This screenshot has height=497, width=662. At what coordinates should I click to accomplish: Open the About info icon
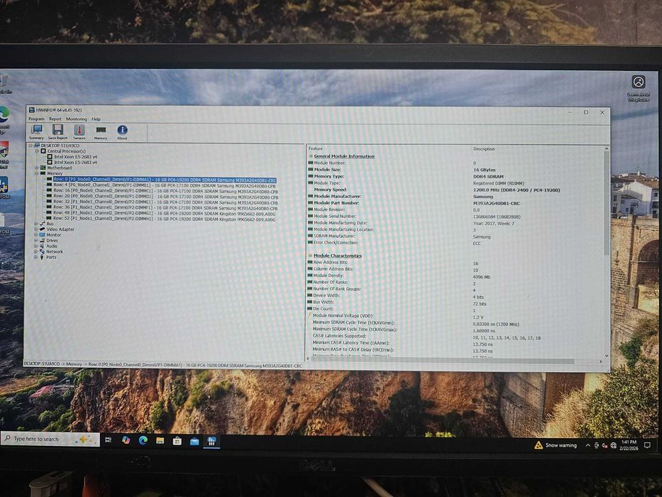coord(122,132)
